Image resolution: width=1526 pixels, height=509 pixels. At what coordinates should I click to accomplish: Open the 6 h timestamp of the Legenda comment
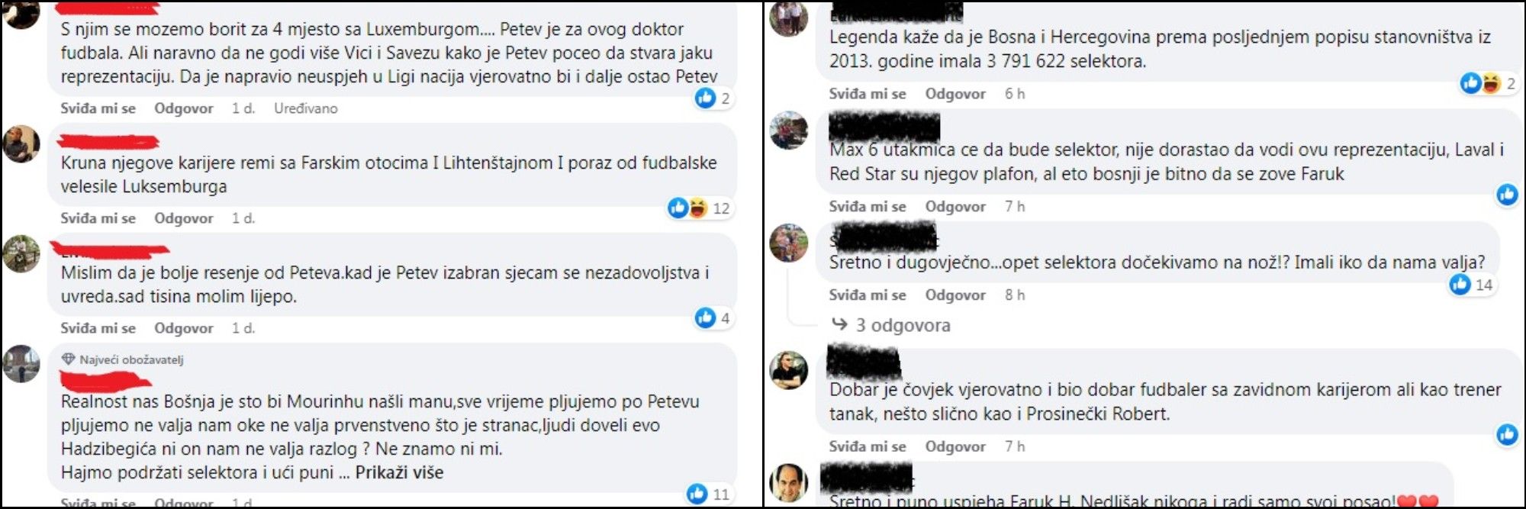(1015, 94)
